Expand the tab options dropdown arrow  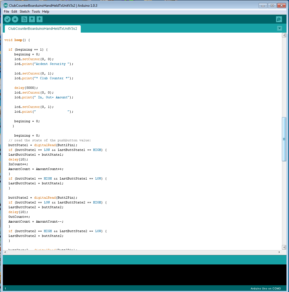tap(279, 28)
